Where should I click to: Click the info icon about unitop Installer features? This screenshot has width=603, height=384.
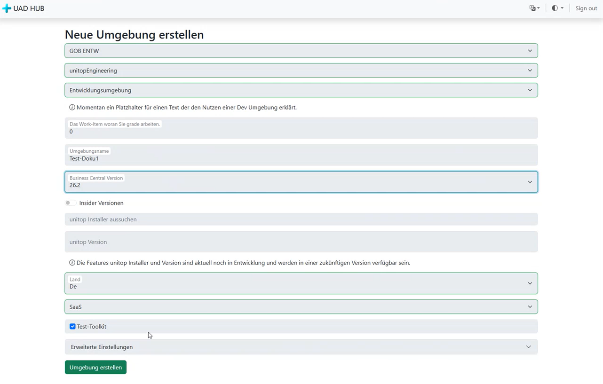coord(71,263)
